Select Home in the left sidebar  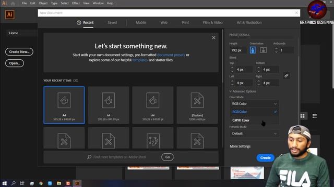pyautogui.click(x=14, y=33)
